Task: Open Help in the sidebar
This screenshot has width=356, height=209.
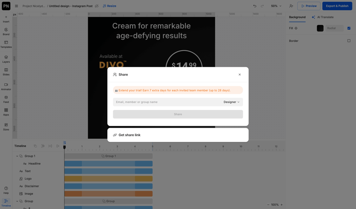Action: (x=6, y=190)
